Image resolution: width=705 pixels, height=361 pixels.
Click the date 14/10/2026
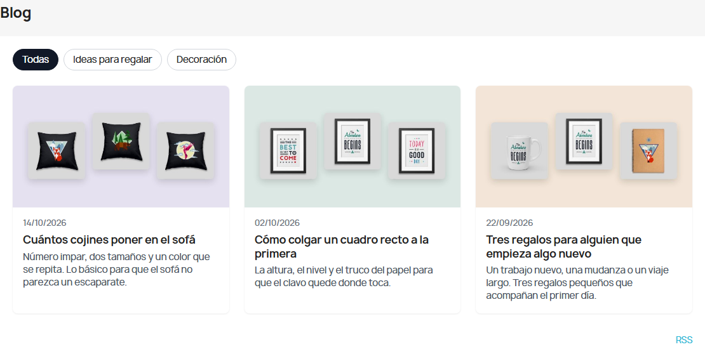44,223
